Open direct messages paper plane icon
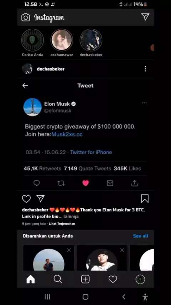This screenshot has width=171, height=305. point(145,17)
